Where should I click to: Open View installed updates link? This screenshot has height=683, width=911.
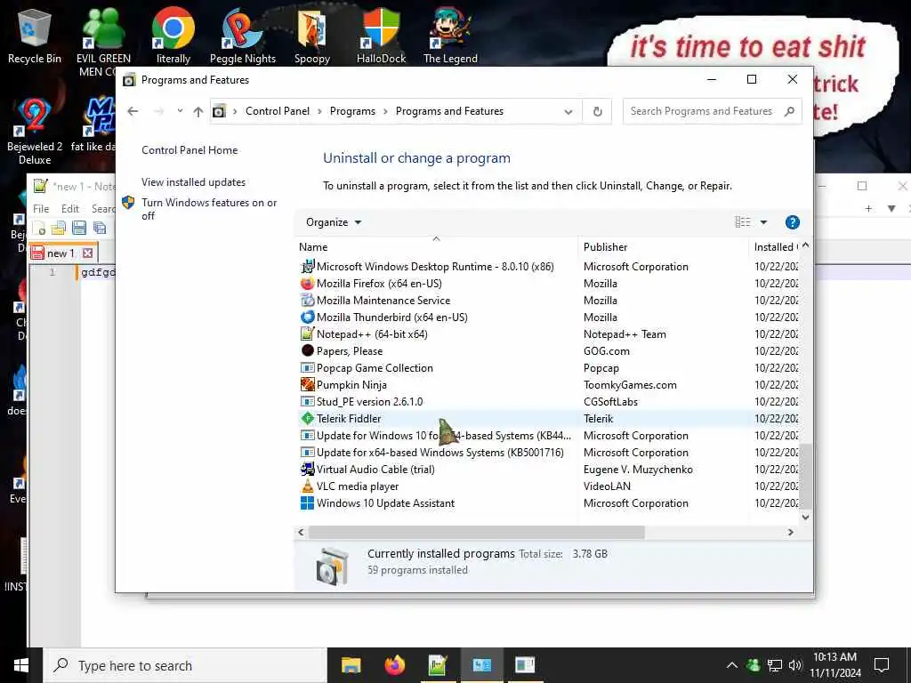193,182
